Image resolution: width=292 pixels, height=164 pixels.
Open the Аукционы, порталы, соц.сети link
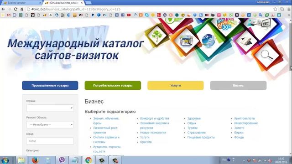click(107, 149)
